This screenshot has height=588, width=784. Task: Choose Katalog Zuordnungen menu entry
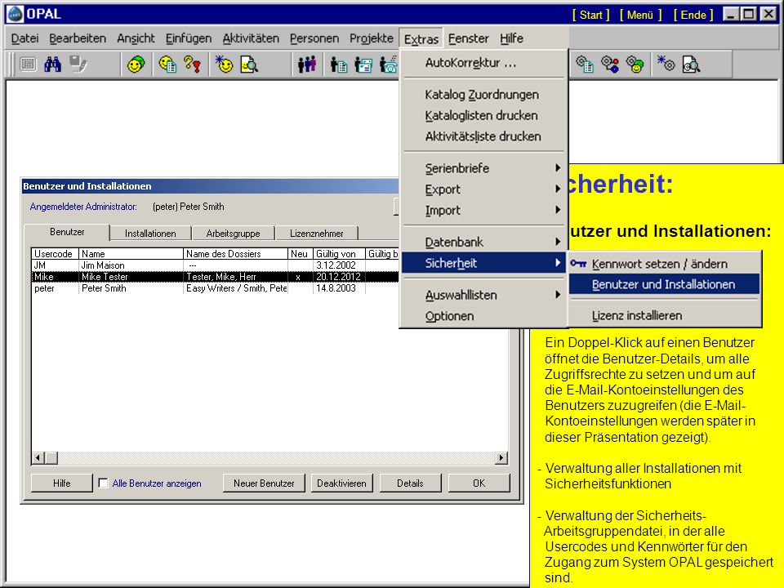click(484, 95)
